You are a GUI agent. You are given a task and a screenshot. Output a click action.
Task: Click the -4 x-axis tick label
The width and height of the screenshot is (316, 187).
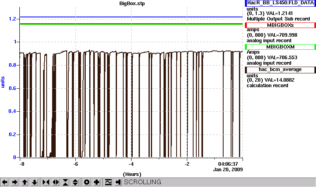(131, 164)
